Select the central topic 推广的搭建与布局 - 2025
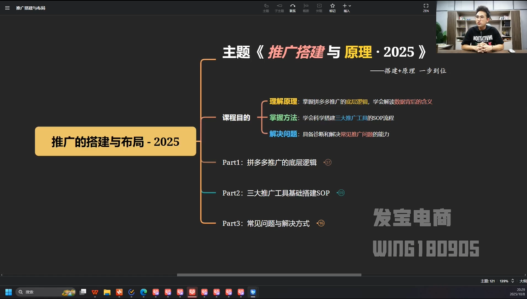This screenshot has height=299, width=527. (x=115, y=141)
